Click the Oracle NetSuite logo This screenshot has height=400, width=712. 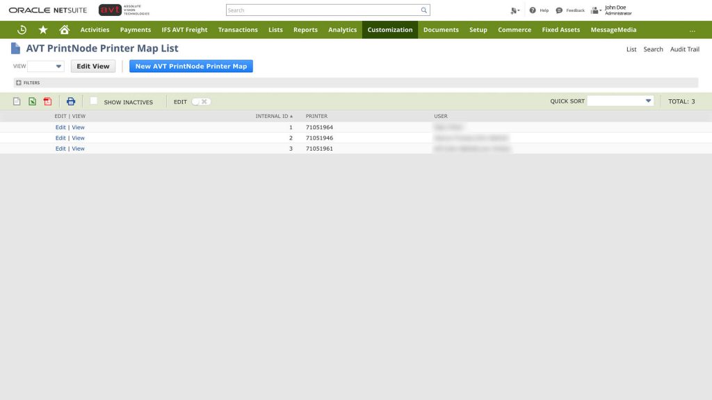(x=48, y=10)
